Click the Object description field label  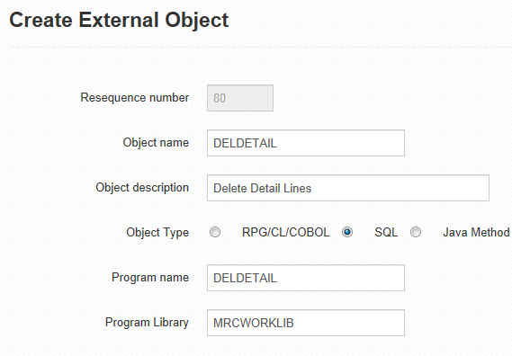(x=142, y=188)
